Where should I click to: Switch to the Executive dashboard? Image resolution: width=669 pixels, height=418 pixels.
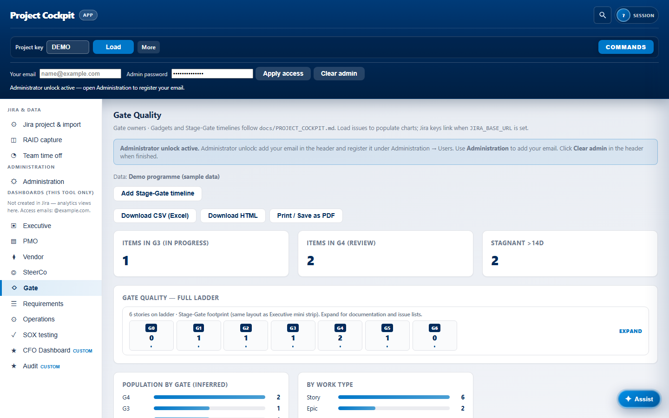click(51, 226)
